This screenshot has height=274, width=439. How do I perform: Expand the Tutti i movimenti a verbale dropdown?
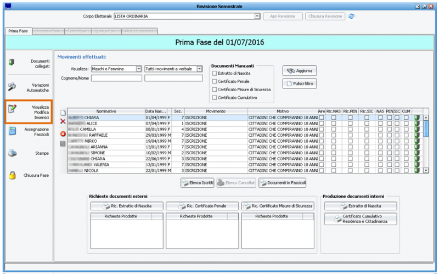200,69
